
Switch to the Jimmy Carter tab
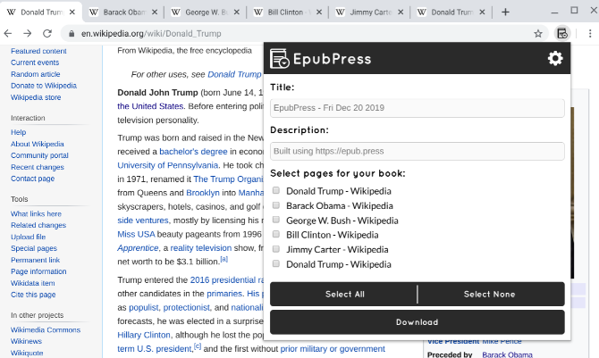[x=370, y=12]
